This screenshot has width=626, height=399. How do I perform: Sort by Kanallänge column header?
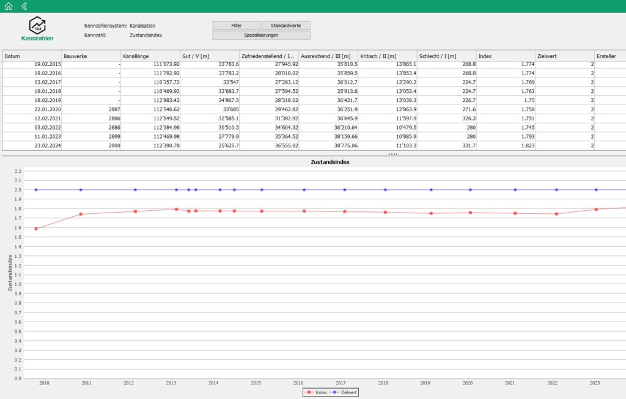[150, 56]
